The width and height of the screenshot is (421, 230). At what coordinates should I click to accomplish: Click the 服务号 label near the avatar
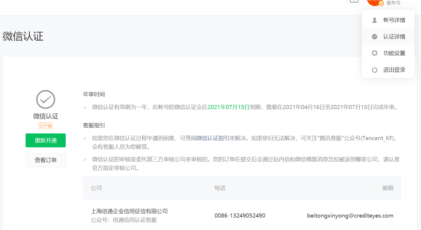[x=393, y=3]
